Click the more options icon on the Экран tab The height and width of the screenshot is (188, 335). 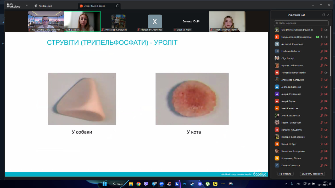(118, 6)
